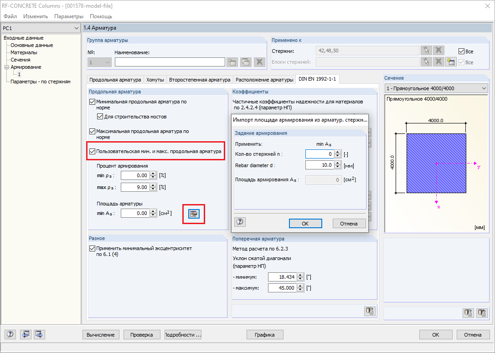Click the pick icon in Блоки стержней row
Screen dimensions: 495x353
[x=426, y=61]
